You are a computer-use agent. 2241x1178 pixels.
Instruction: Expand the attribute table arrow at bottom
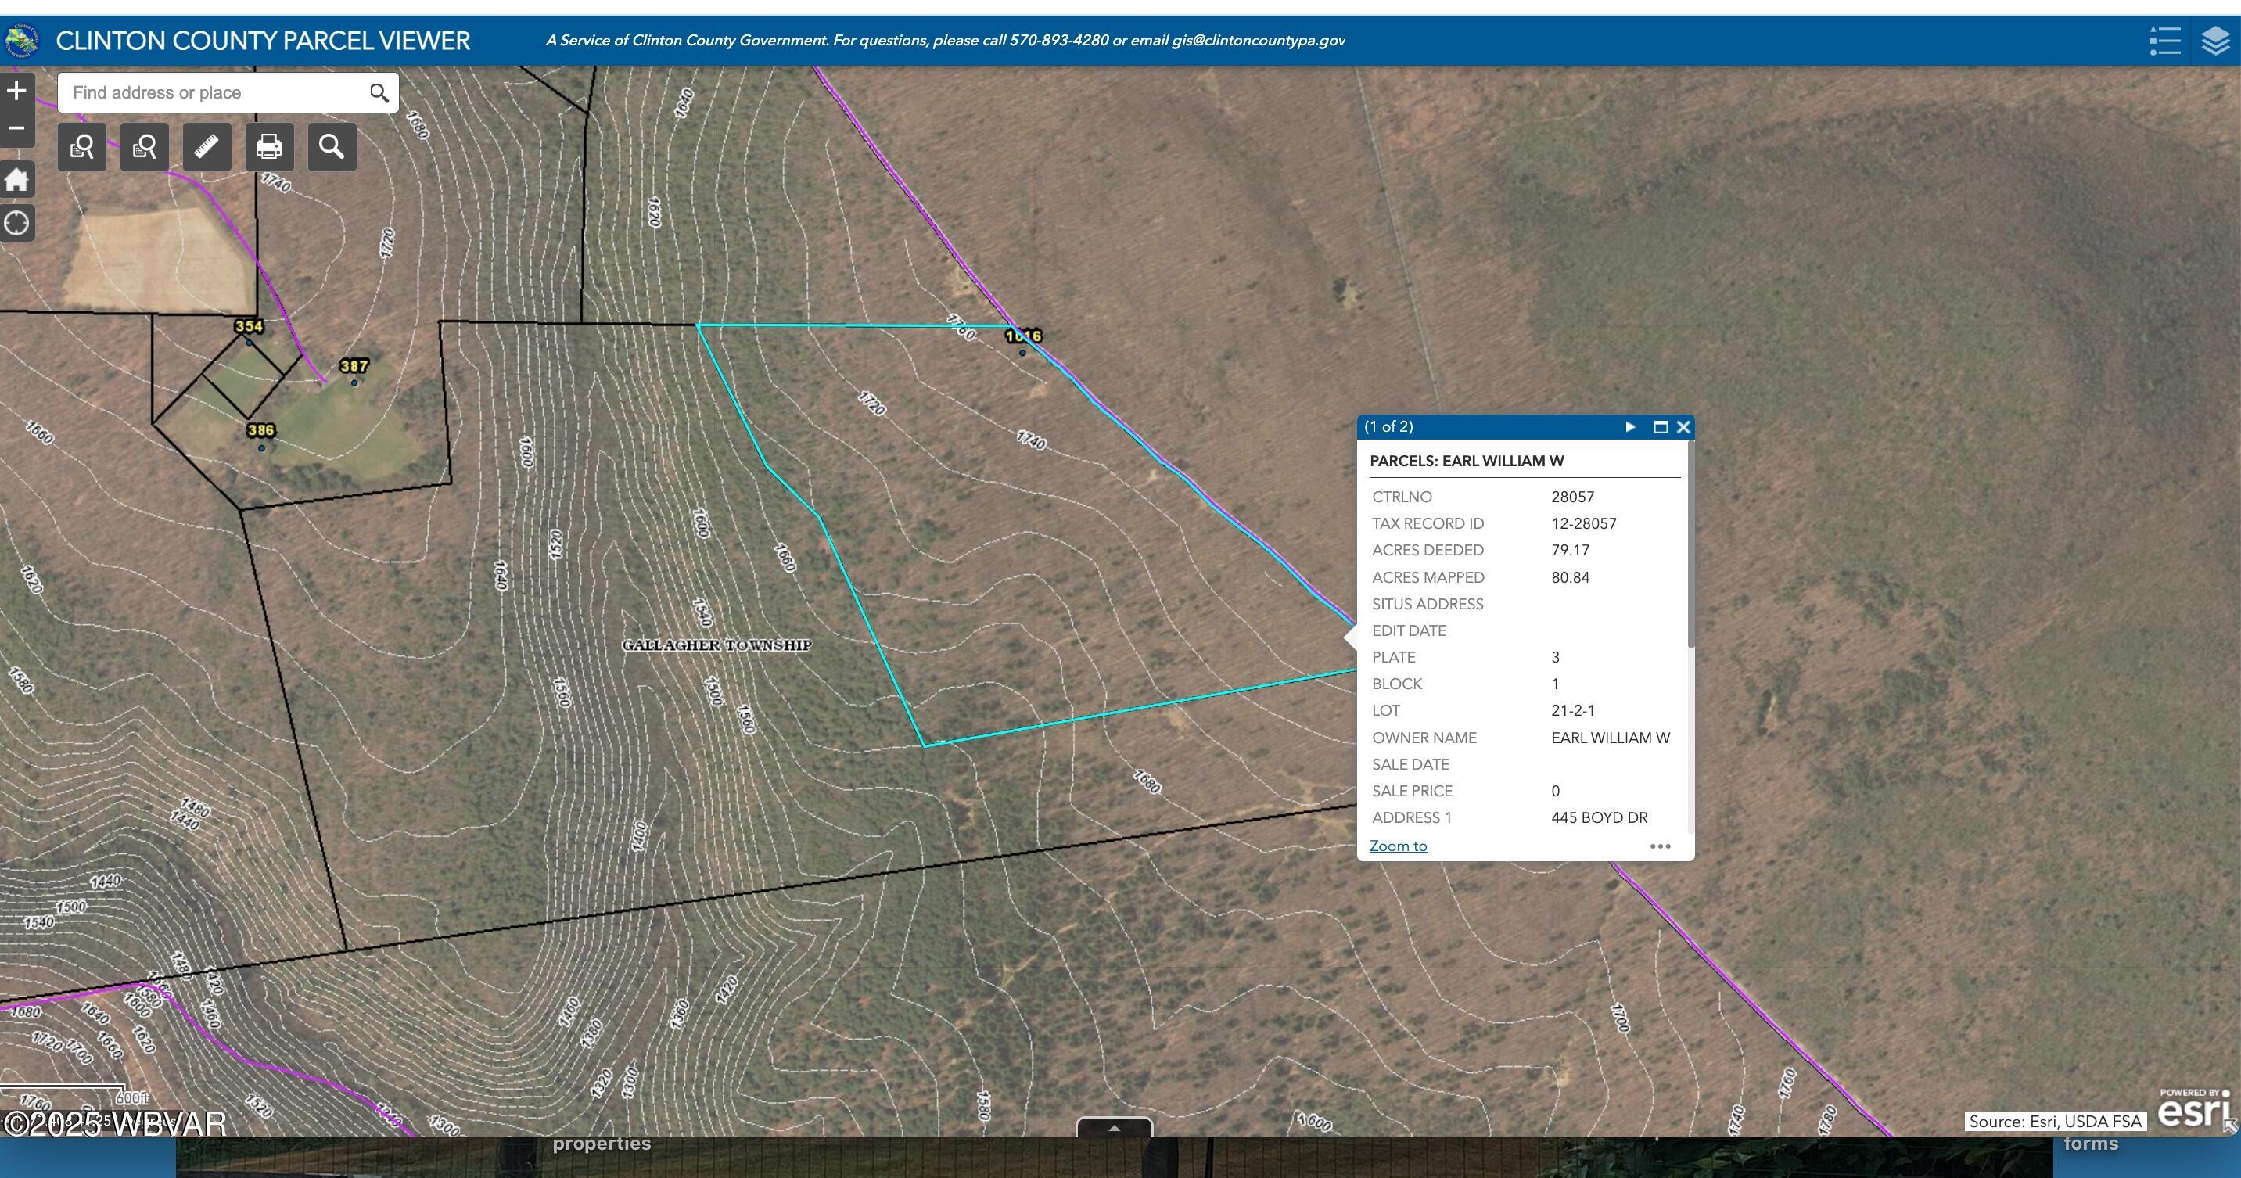1115,1127
